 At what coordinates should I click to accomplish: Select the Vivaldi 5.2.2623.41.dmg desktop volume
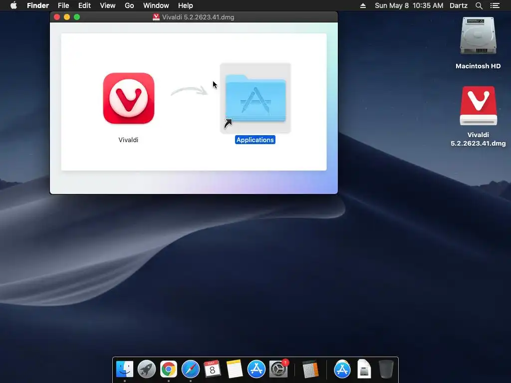pyautogui.click(x=478, y=106)
